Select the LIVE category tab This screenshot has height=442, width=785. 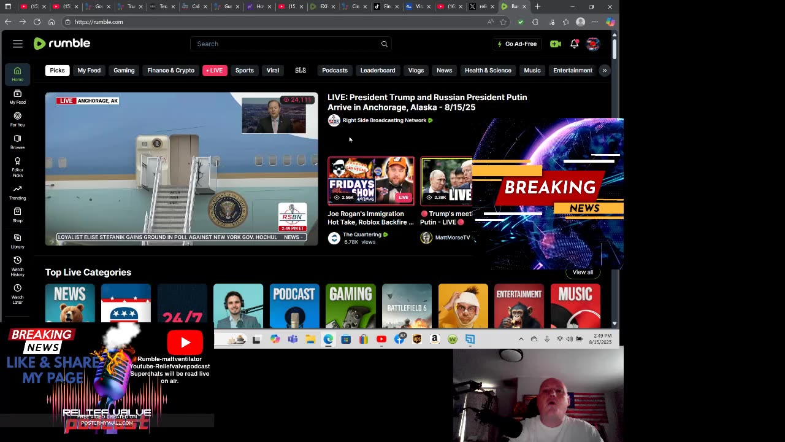[215, 70]
